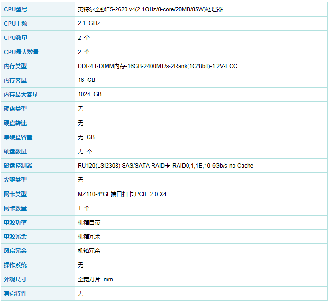The image size is (331, 306).
Task: Click the CPU最大数量 label
Action: click(21, 52)
